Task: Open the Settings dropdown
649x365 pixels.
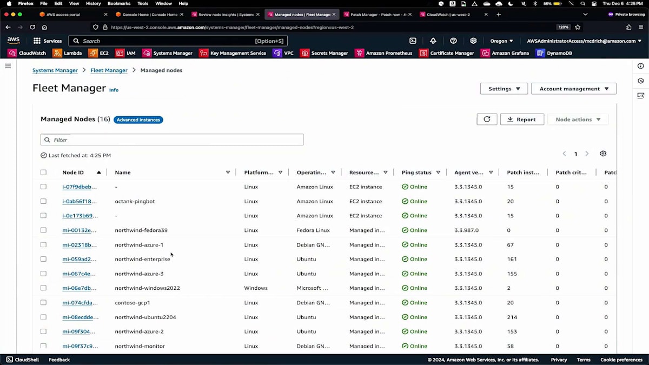Action: [504, 89]
